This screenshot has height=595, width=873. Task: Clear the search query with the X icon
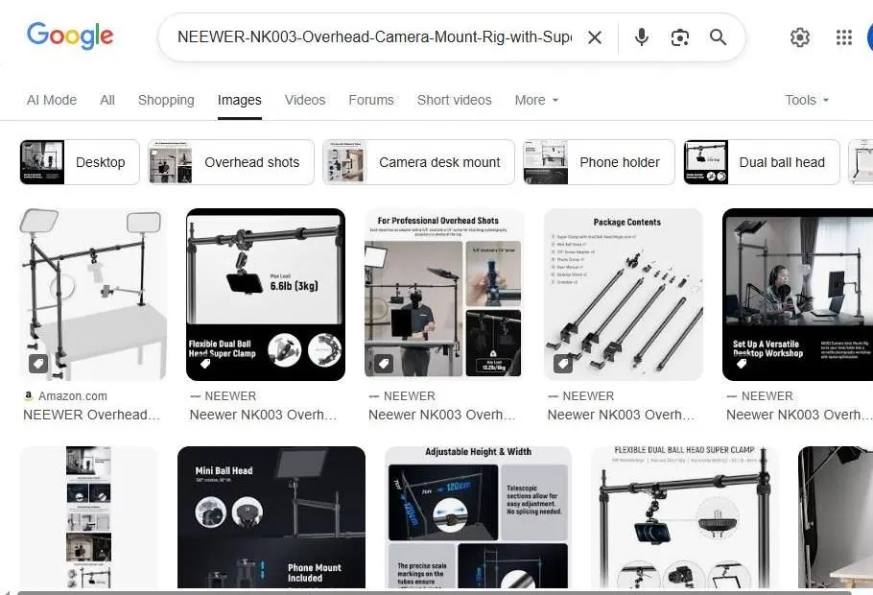click(x=595, y=37)
